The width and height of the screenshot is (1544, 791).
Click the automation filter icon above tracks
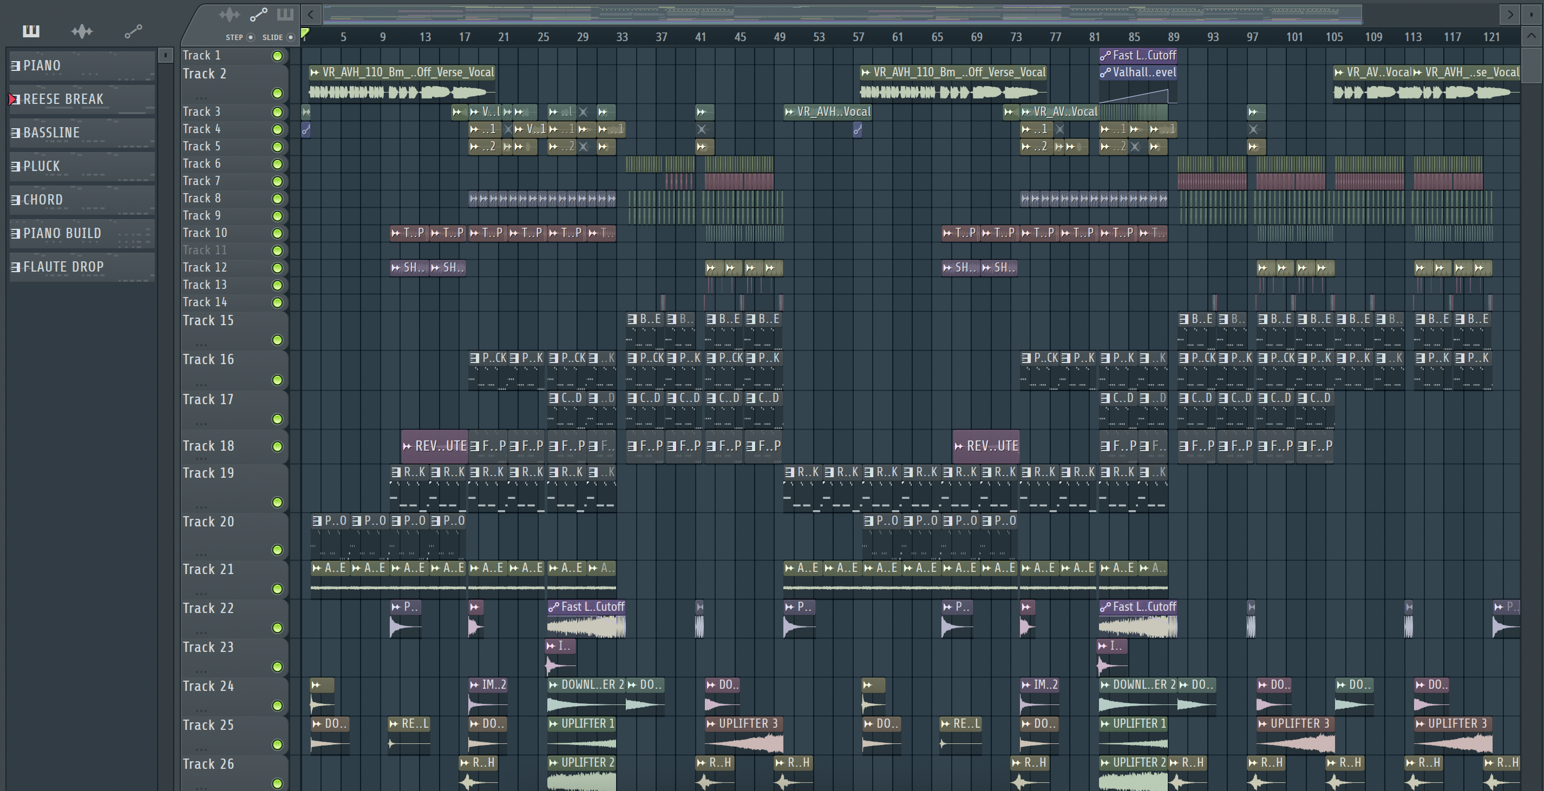[258, 15]
